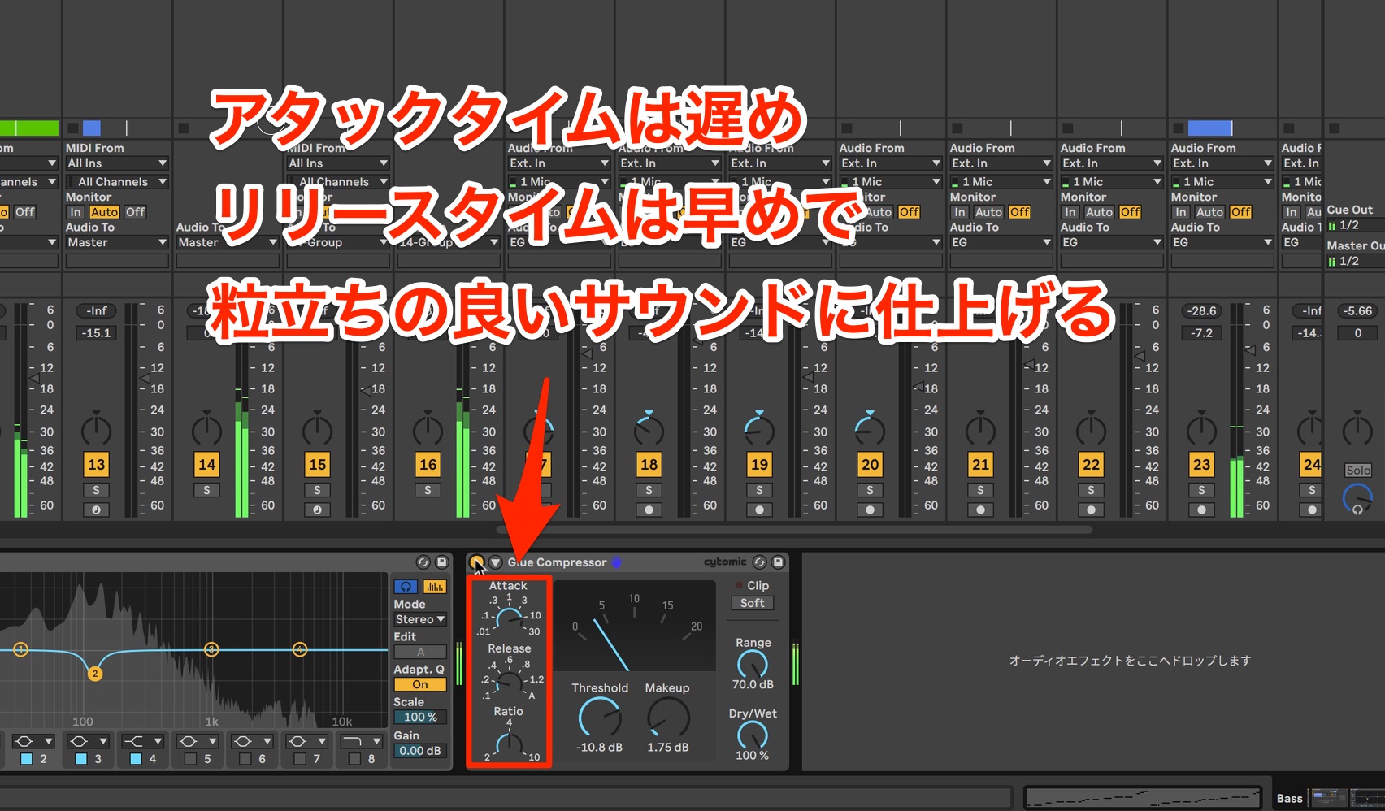Select EQ filter point 4 on curve
Screen dimensions: 1385x811
tap(300, 648)
